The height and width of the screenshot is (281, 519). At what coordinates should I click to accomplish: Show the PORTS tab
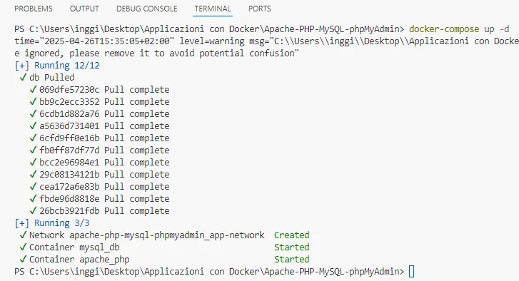(260, 9)
